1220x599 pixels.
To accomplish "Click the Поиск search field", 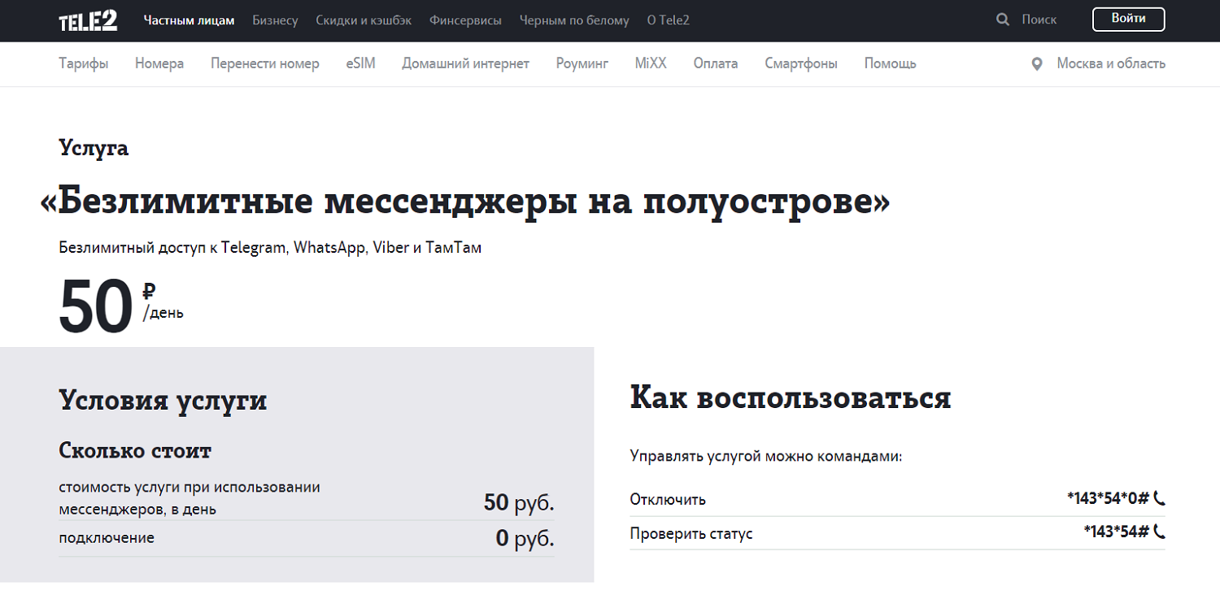I will 1039,20.
